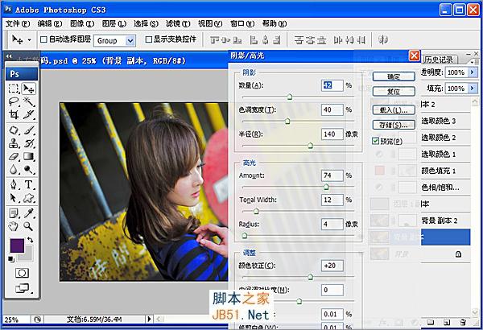Click the 复位 button
The height and width of the screenshot is (330, 483).
pos(394,92)
